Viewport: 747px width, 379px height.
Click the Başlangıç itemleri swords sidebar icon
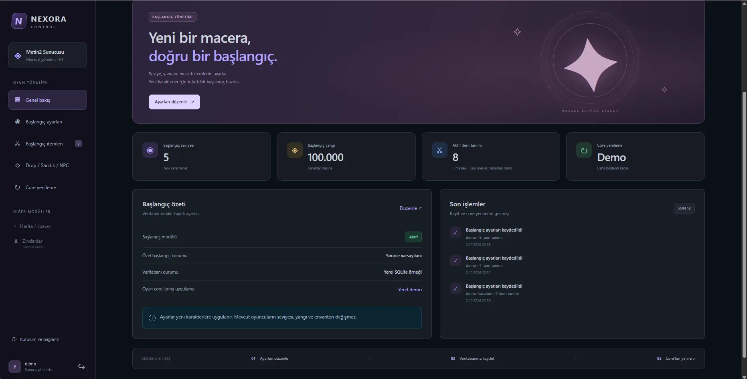pos(18,143)
